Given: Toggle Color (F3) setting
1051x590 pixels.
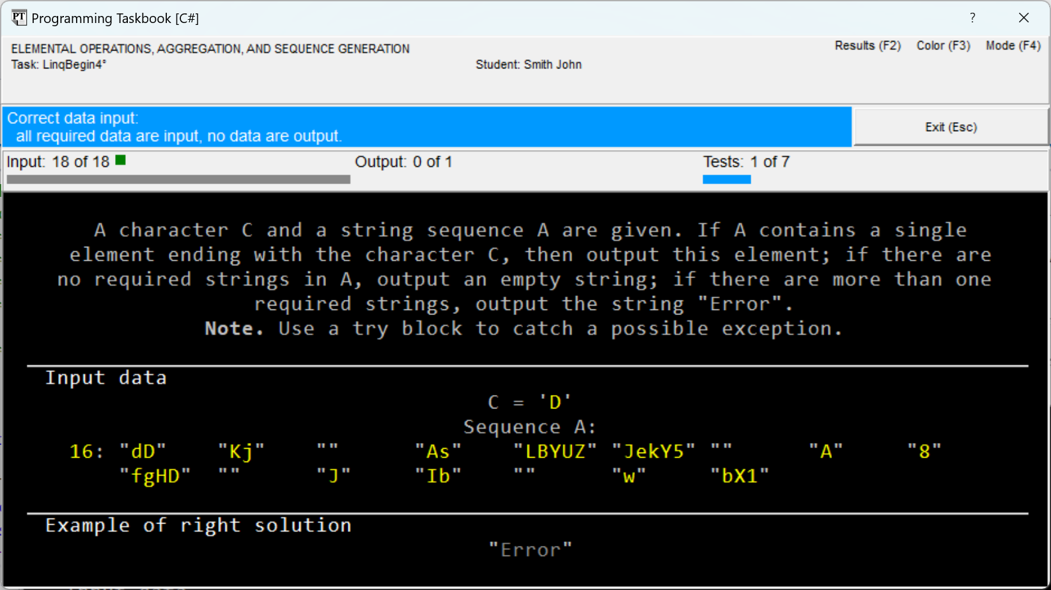Looking at the screenshot, I should coord(943,46).
